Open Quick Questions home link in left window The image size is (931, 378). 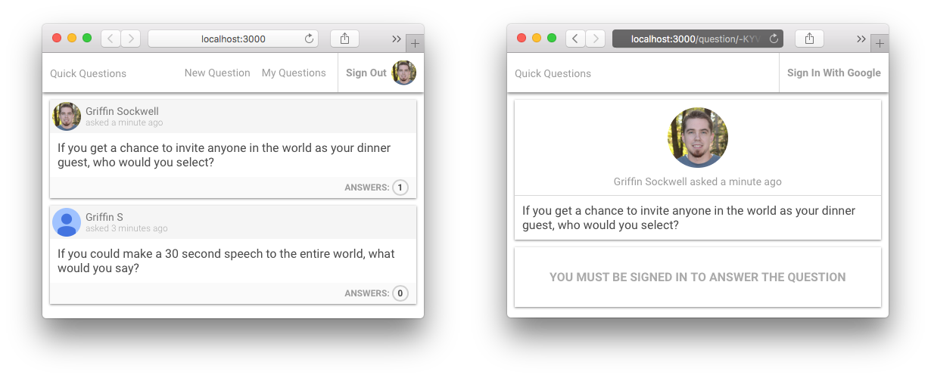[89, 73]
